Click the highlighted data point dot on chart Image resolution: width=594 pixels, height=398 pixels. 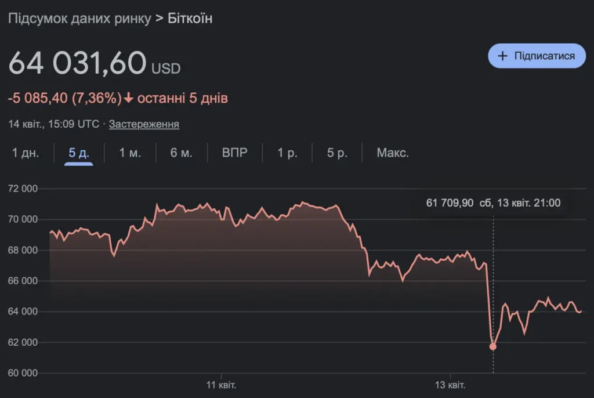click(x=493, y=346)
